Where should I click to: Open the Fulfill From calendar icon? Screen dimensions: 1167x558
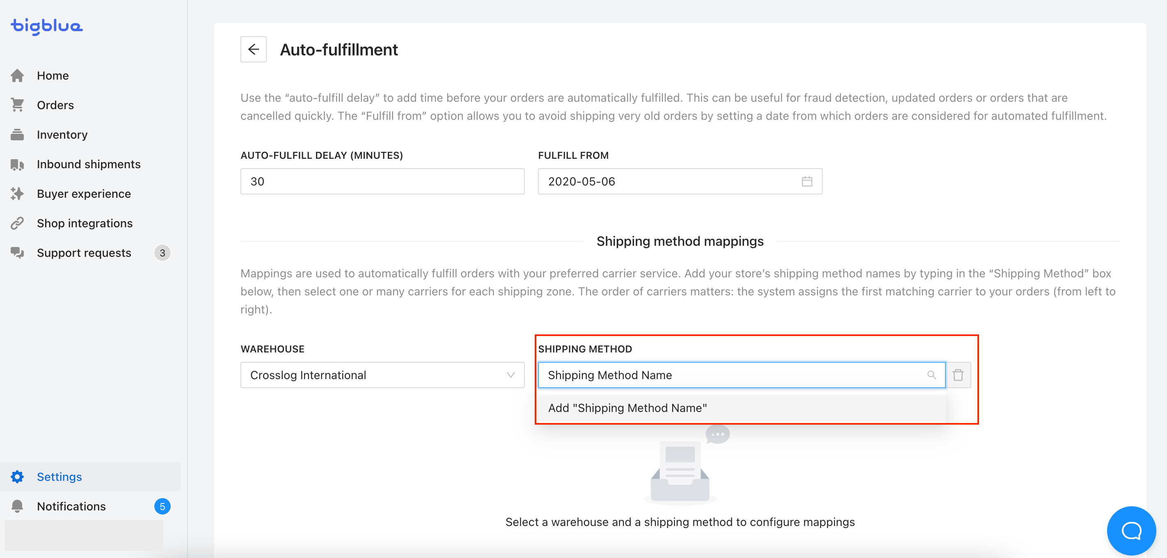(x=807, y=182)
